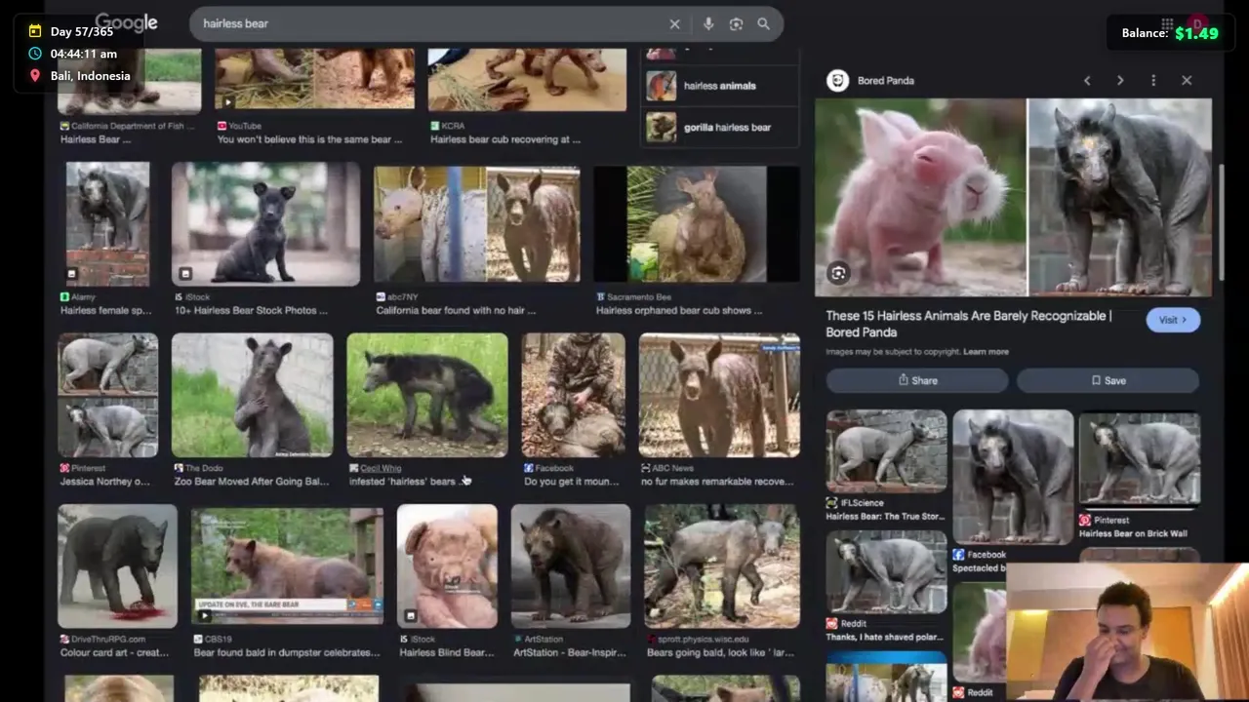Click the Bored Panda source logo
Viewport: 1249px width, 702px height.
[837, 80]
